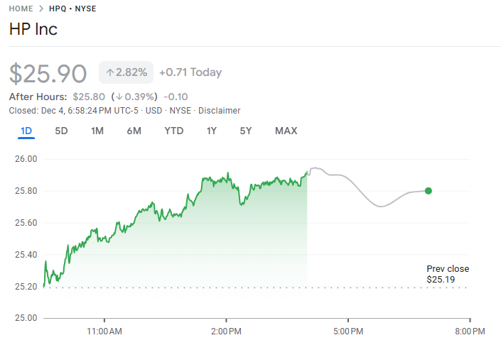
Task: Click the HOME breadcrumb link
Action: 21,9
